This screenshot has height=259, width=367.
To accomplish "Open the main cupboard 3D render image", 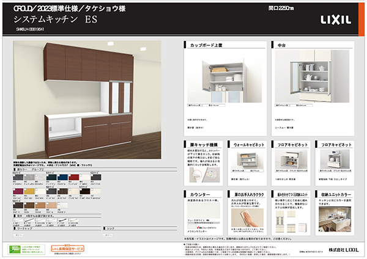I will pos(87,100).
